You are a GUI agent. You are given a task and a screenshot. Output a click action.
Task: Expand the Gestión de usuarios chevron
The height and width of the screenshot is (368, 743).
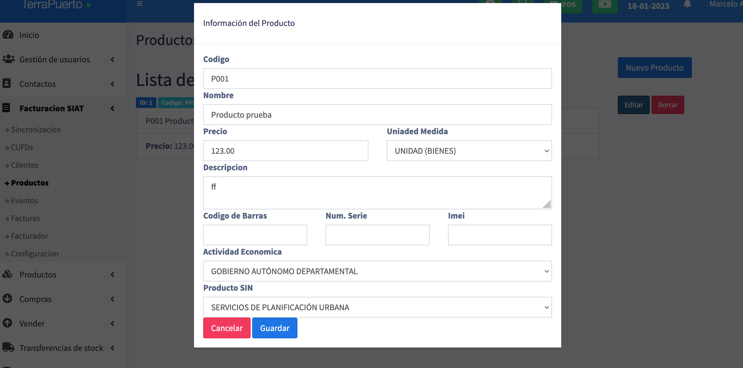(x=113, y=59)
